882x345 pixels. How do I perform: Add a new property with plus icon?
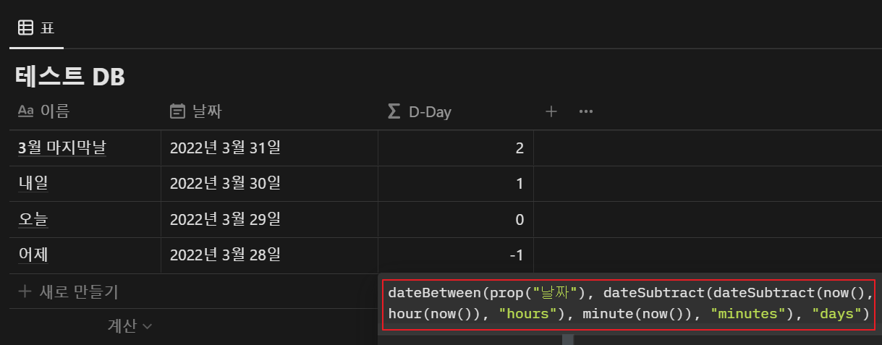click(x=551, y=111)
